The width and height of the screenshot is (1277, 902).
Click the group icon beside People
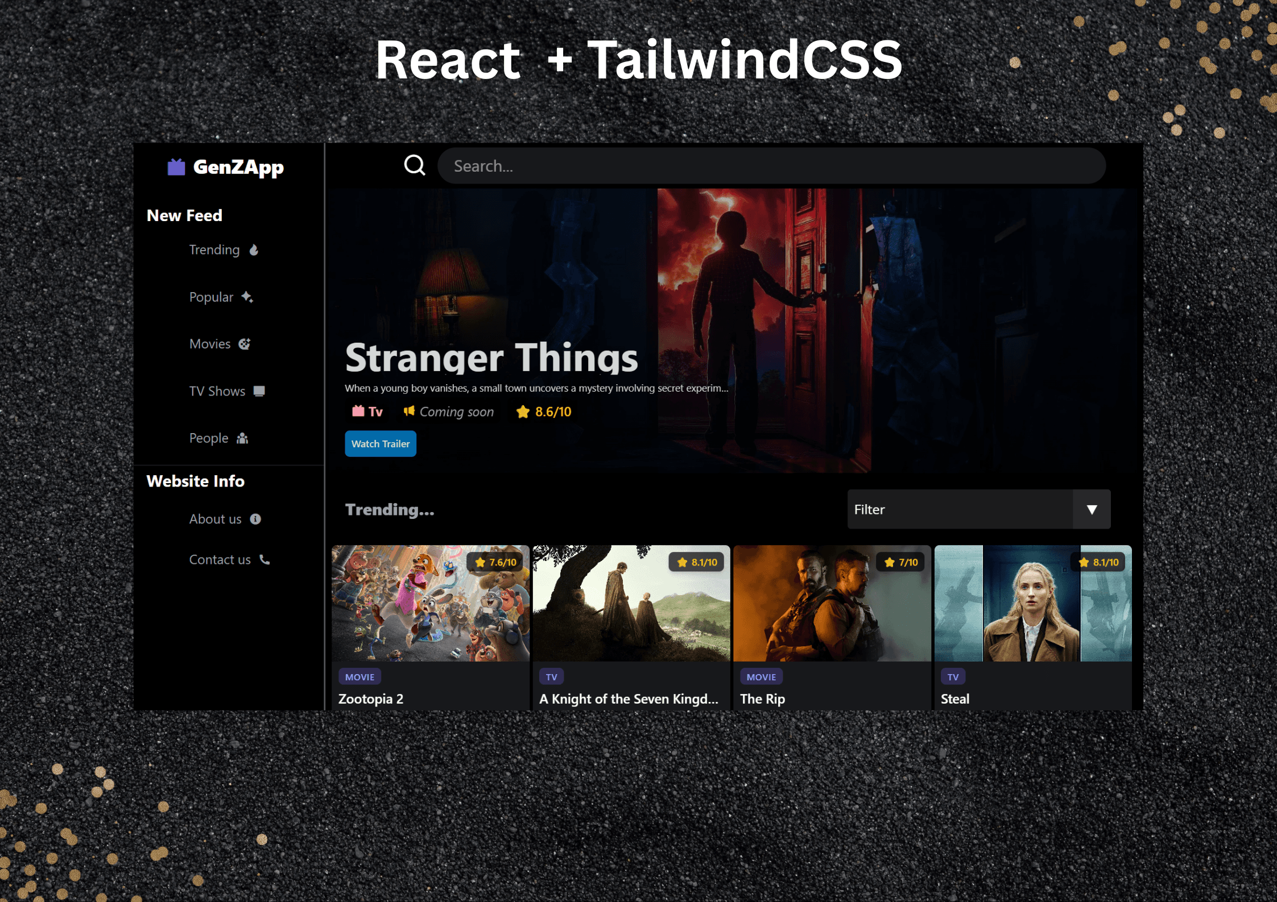(242, 438)
